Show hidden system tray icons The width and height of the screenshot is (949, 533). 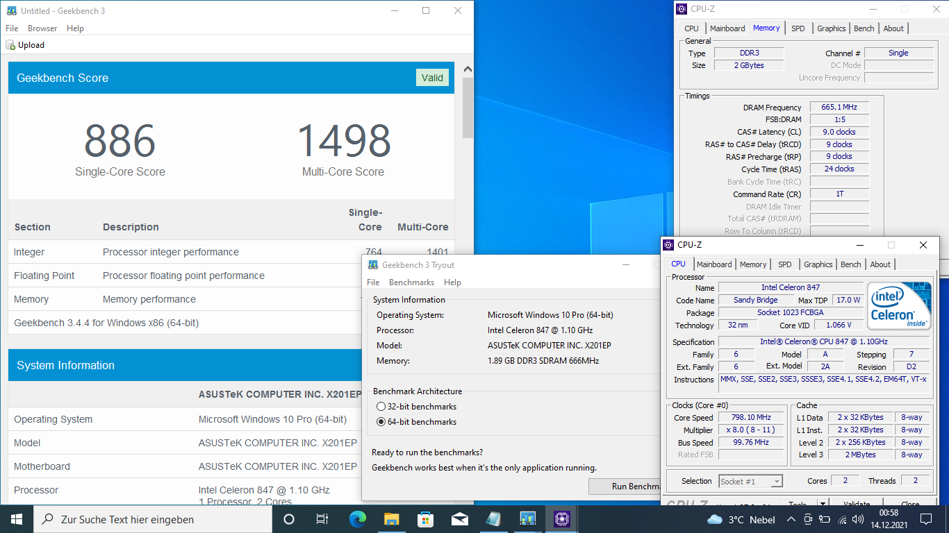791,519
